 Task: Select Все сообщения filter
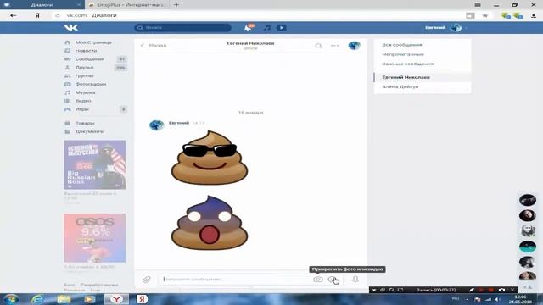[x=401, y=45]
